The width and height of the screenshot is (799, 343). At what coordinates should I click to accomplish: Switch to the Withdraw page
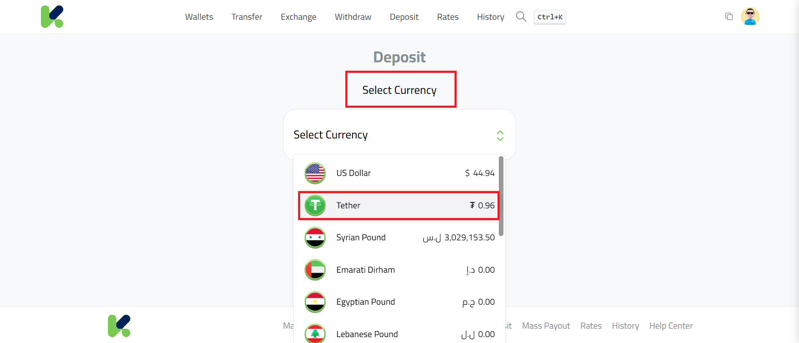tap(352, 17)
